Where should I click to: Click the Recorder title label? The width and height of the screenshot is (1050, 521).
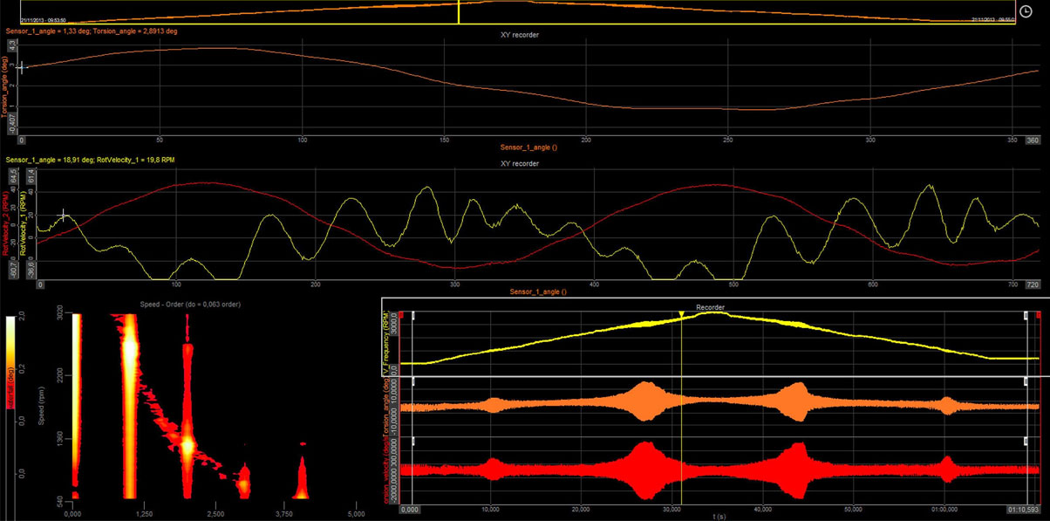coord(711,307)
